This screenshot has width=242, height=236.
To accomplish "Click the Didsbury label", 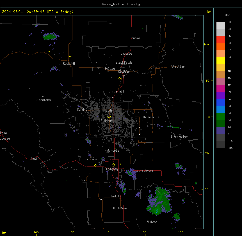I will click(x=108, y=121).
